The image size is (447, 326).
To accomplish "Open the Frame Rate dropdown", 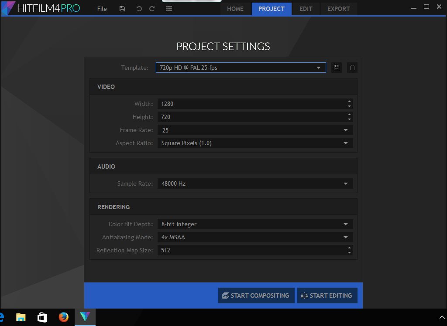I will point(346,130).
